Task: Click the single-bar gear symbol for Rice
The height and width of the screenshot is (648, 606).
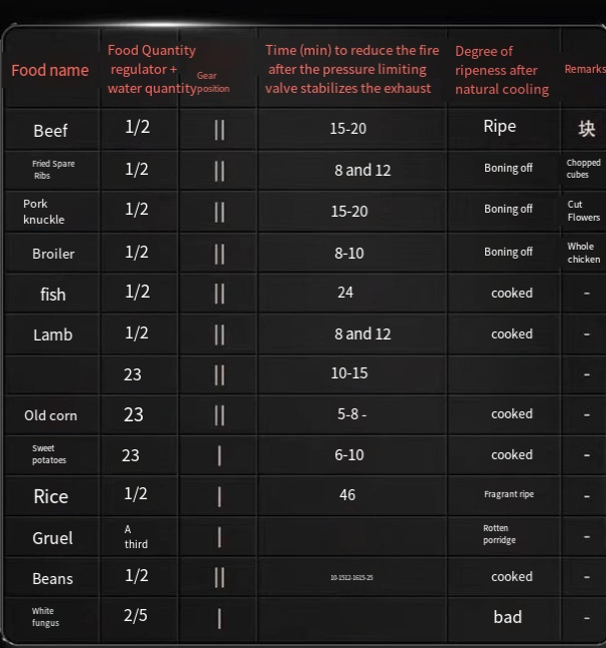Action: (220, 497)
